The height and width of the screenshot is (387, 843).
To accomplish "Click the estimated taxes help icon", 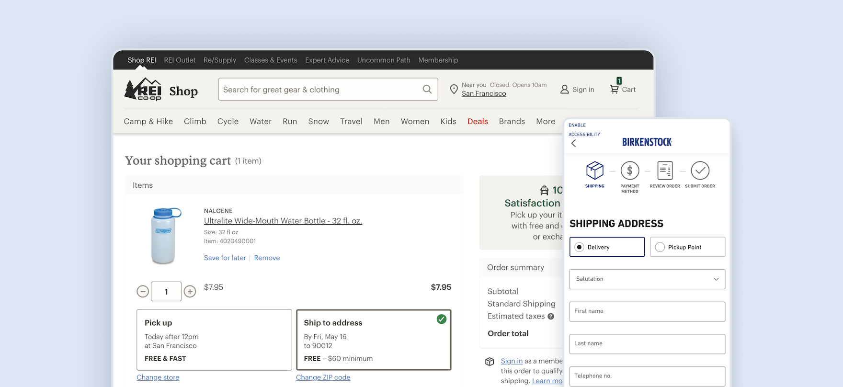I will pos(551,316).
